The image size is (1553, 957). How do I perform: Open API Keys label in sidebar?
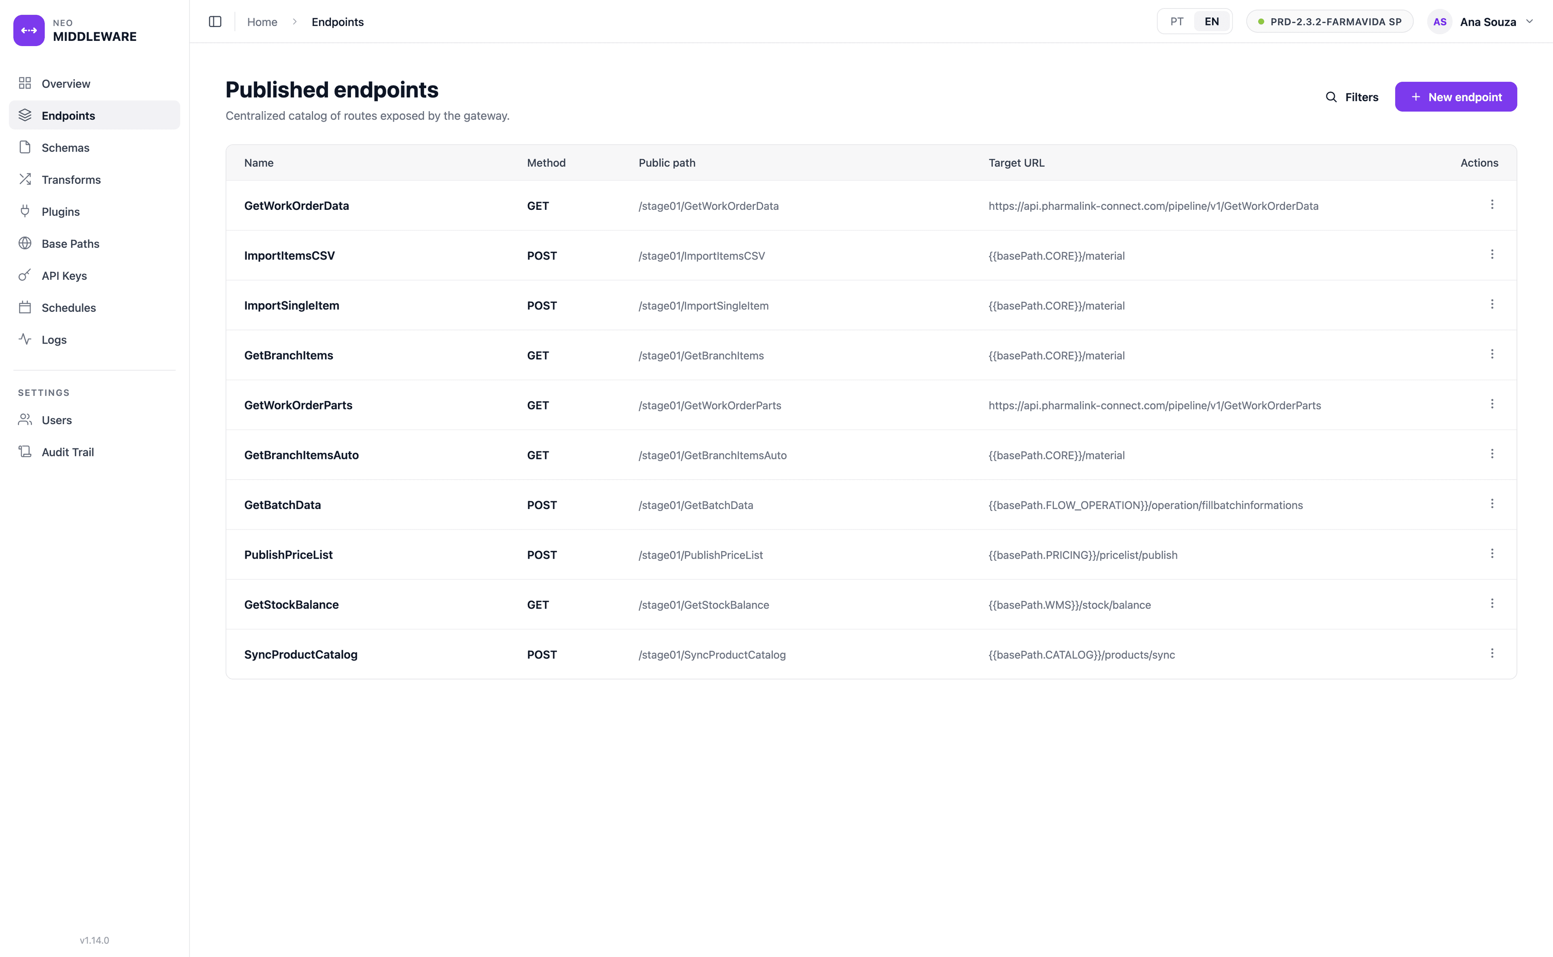click(65, 275)
